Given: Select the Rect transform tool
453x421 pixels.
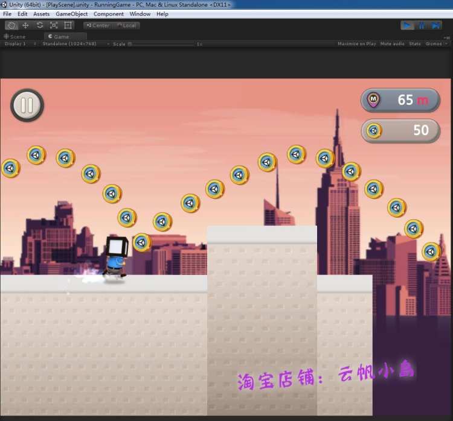Looking at the screenshot, I should click(68, 25).
